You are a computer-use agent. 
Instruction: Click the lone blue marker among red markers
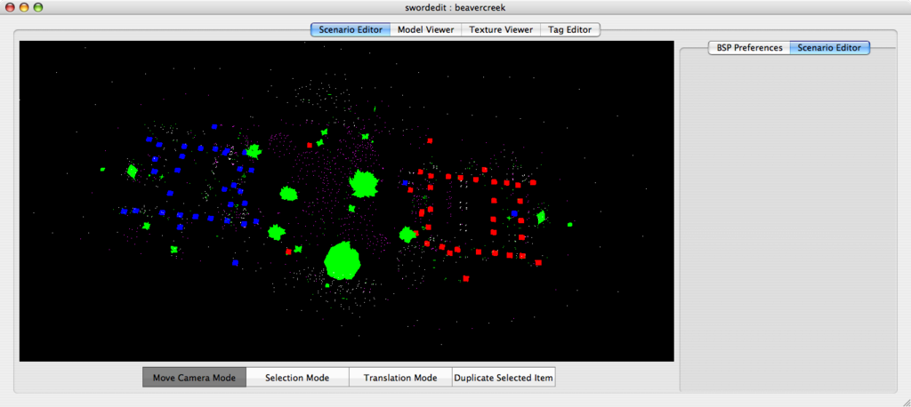coord(514,213)
